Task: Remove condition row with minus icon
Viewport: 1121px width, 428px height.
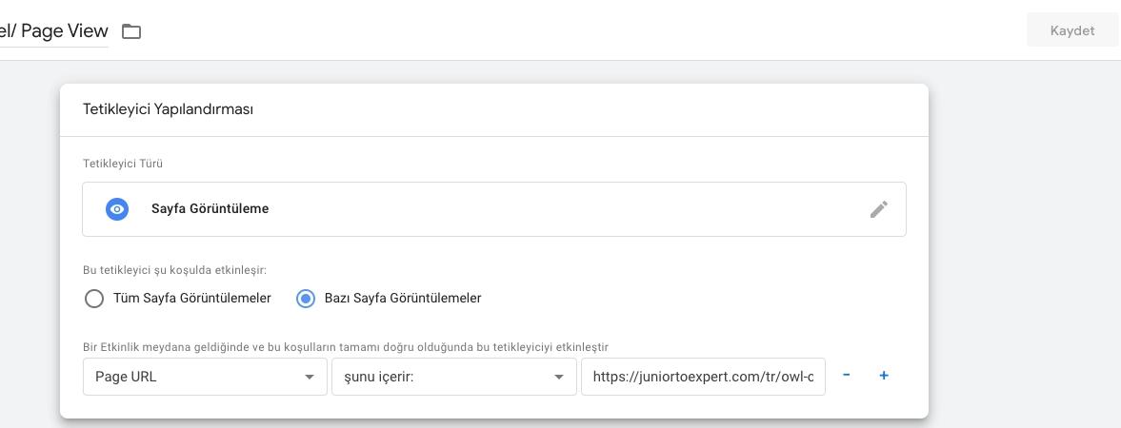Action: pyautogui.click(x=846, y=376)
